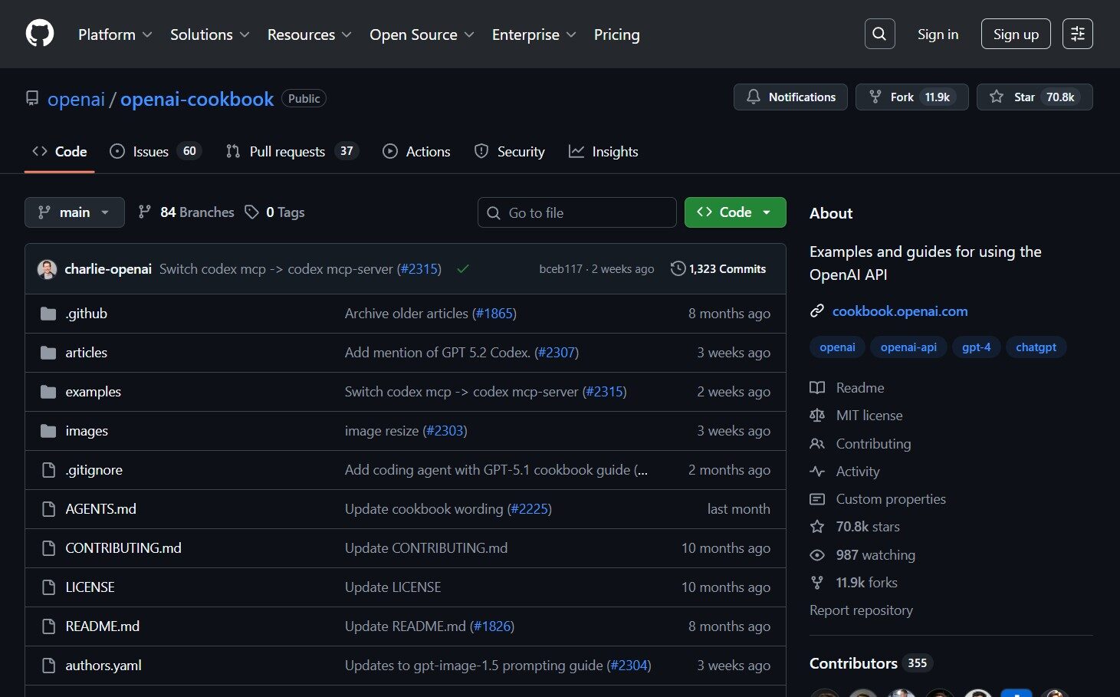Expand the Platform navigation menu
The height and width of the screenshot is (697, 1120).
point(115,35)
